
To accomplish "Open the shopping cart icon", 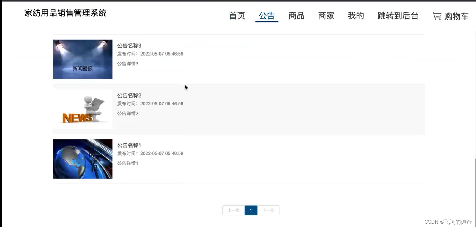I will [x=437, y=16].
